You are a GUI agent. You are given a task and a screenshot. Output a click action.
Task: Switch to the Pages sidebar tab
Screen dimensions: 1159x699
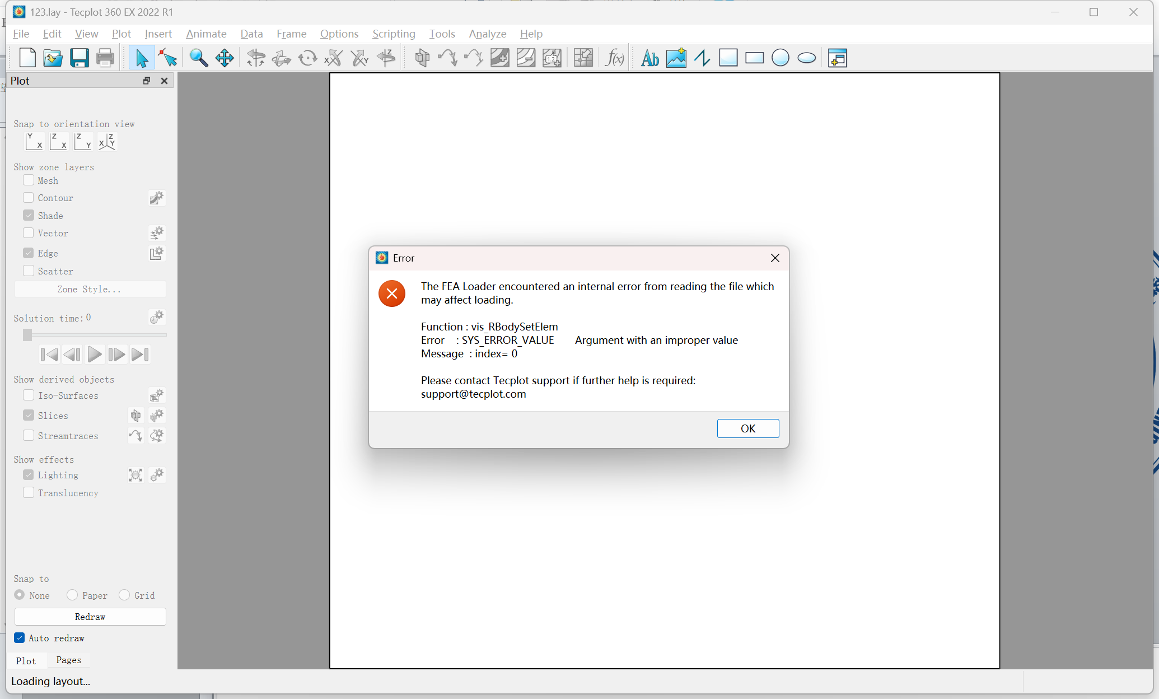(x=69, y=660)
